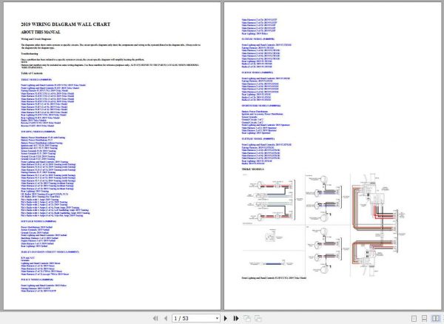
Task: Go to the first page
Action: click(155, 318)
